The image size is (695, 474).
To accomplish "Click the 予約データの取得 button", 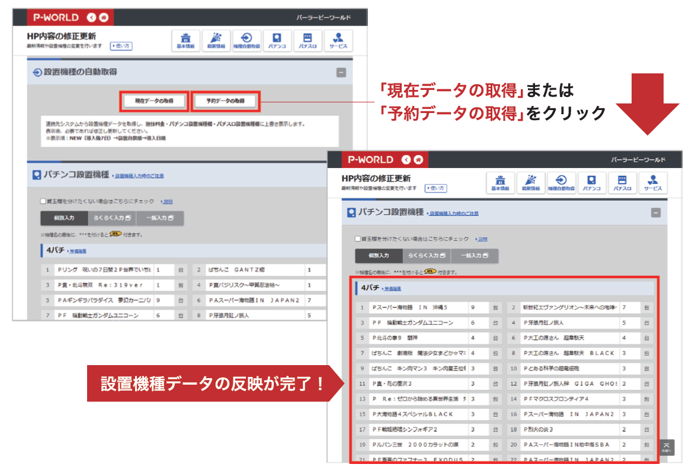I will click(226, 101).
